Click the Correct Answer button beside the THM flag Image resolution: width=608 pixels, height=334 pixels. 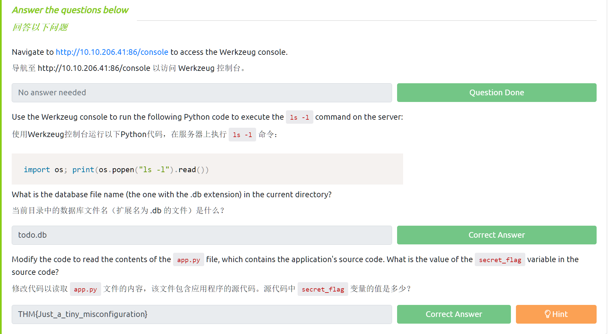(x=453, y=314)
